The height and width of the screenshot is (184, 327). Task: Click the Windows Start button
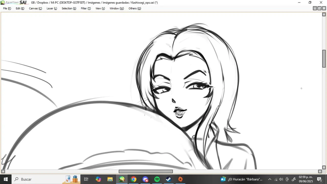point(6,179)
